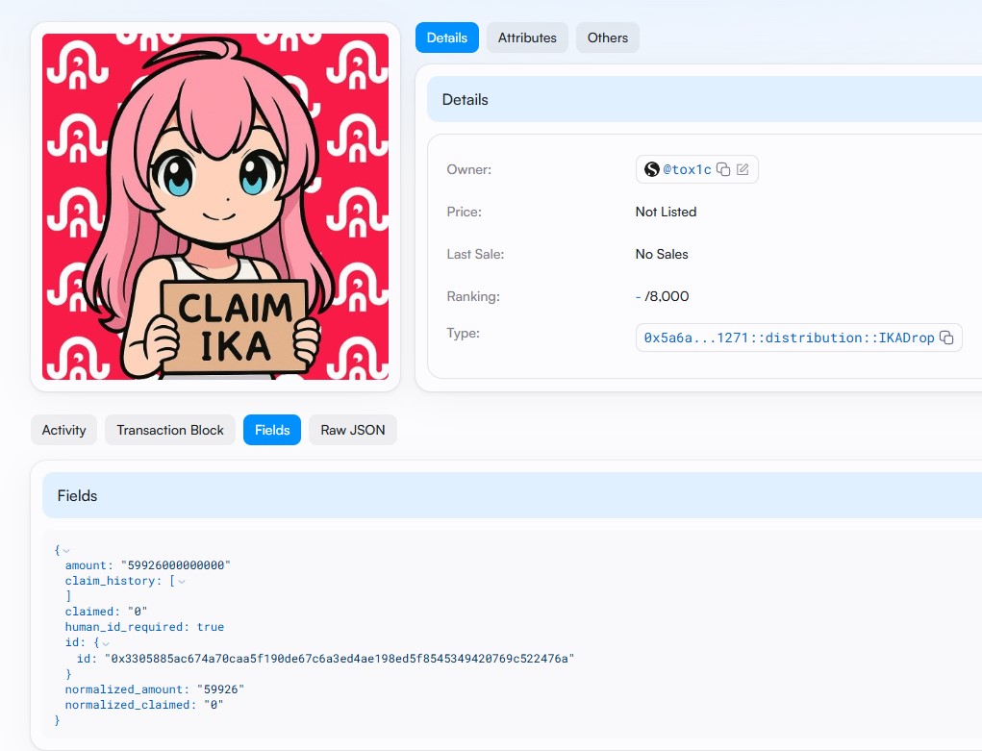Click the normalized_amount value "59926"
Image resolution: width=982 pixels, height=751 pixels.
click(x=220, y=689)
